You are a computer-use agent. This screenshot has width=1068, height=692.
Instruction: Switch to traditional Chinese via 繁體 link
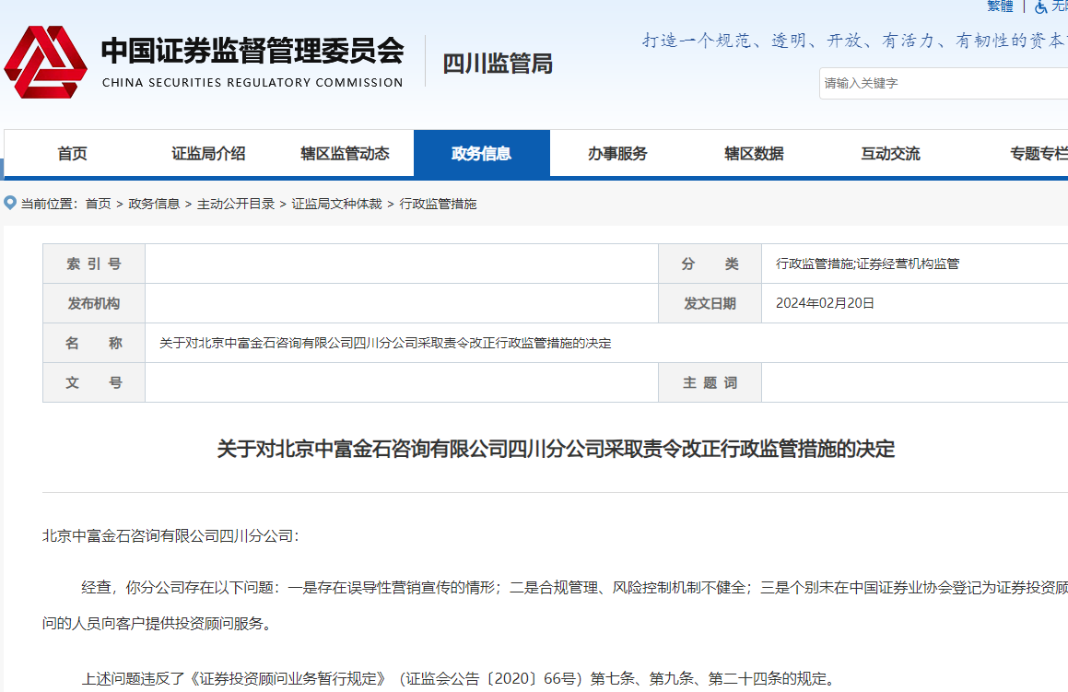point(1000,6)
